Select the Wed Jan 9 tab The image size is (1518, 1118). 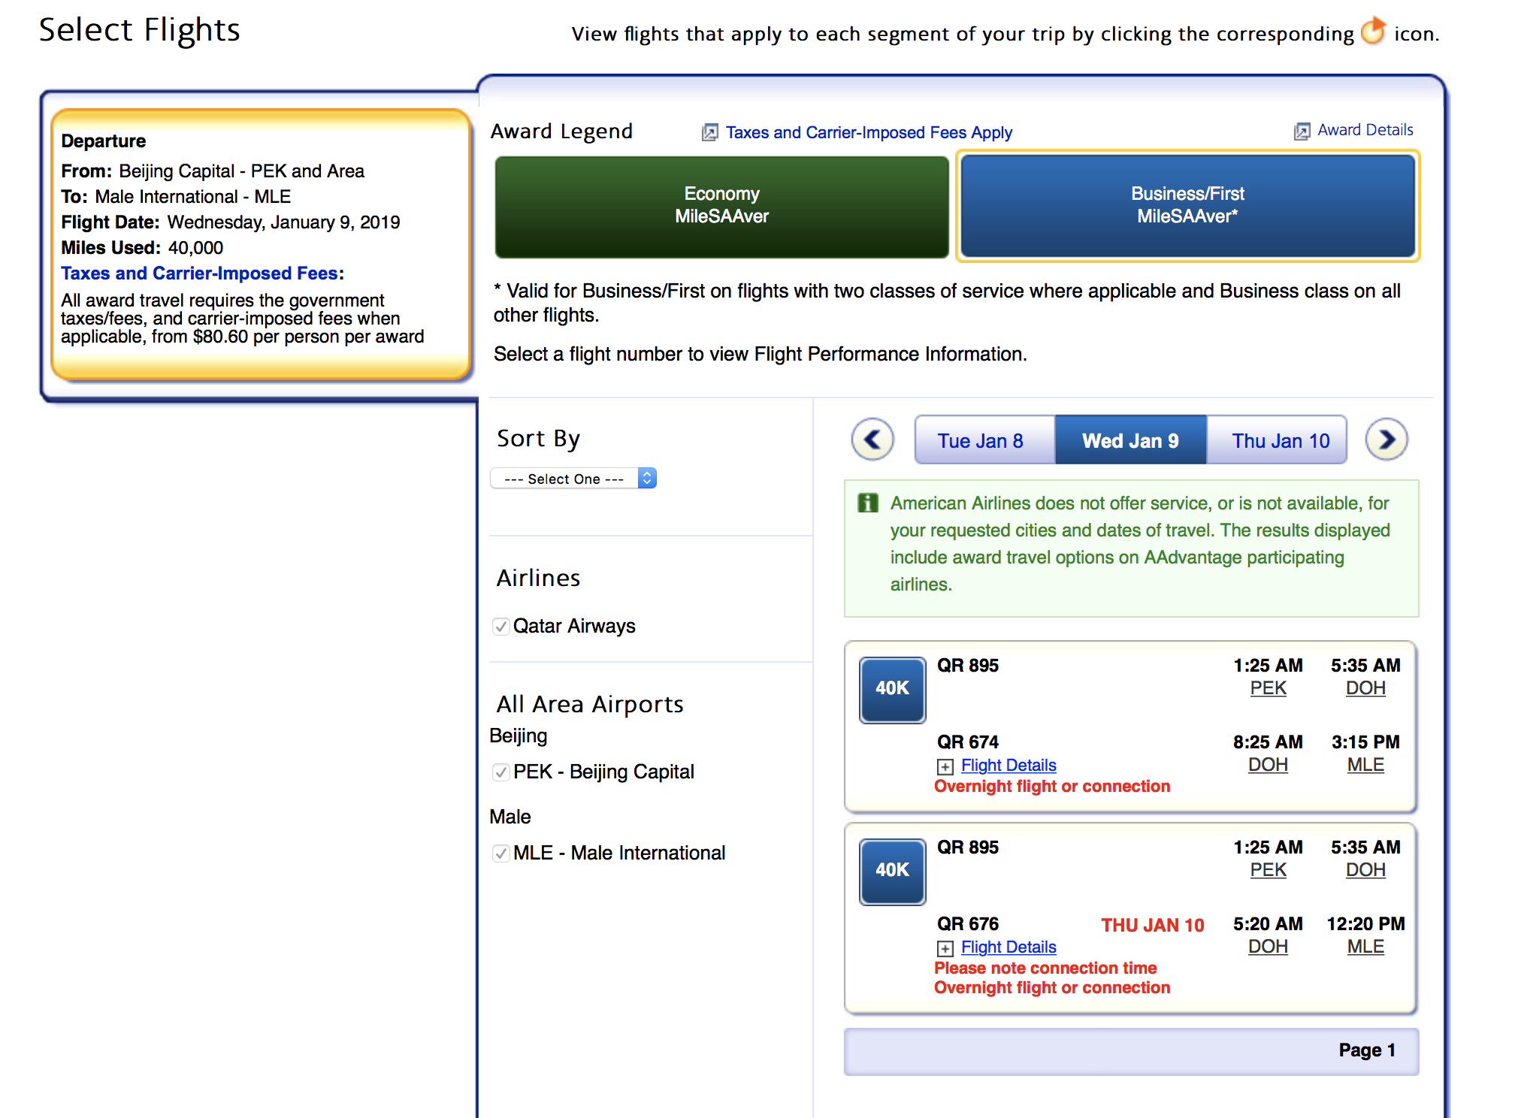pos(1130,440)
